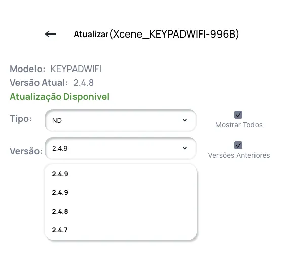Click the Versão field label
The height and width of the screenshot is (272, 292).
[26, 151]
